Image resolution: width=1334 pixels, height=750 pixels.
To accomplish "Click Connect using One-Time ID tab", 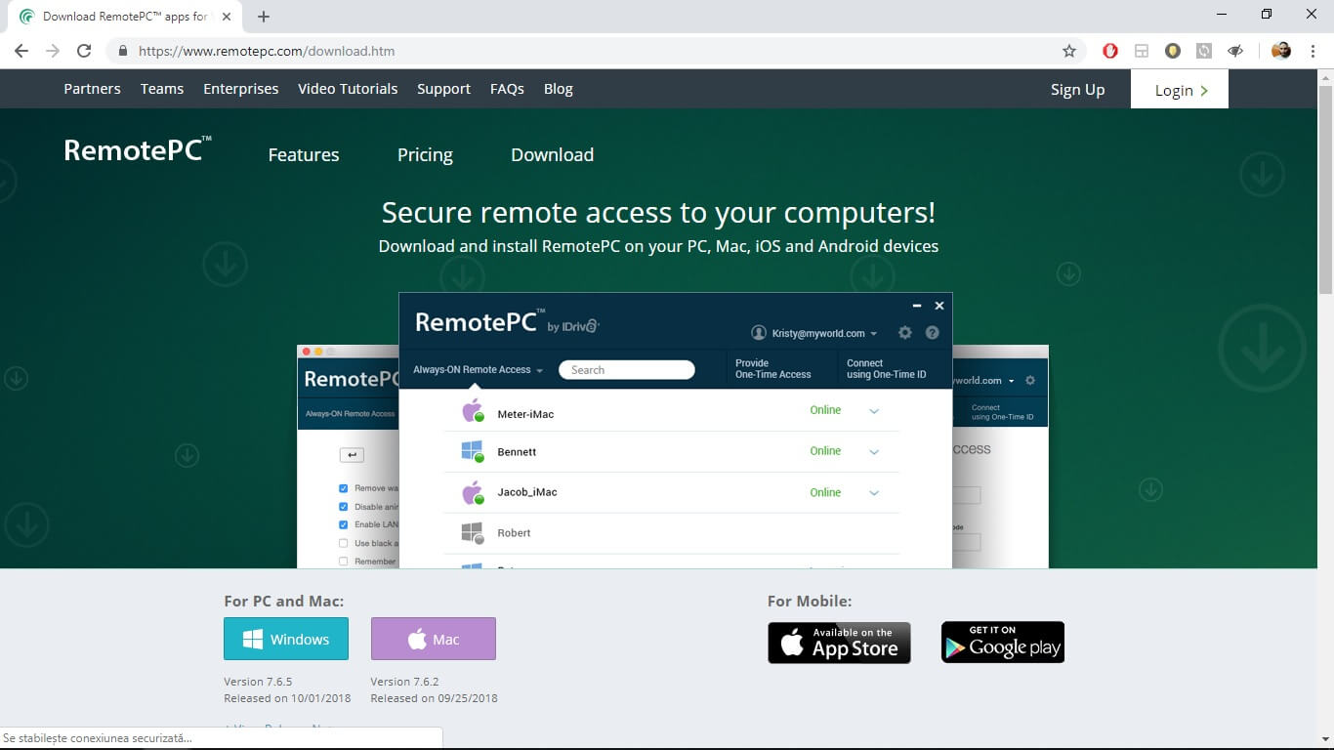I will point(886,368).
